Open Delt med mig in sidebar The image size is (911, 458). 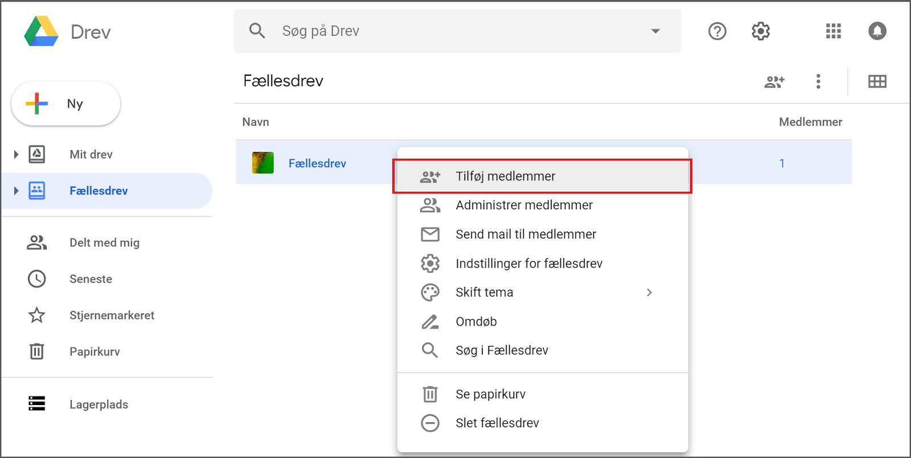click(x=104, y=243)
